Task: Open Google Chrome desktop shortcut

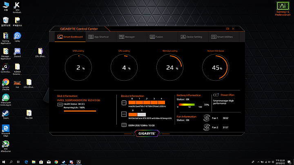Action: point(6,85)
